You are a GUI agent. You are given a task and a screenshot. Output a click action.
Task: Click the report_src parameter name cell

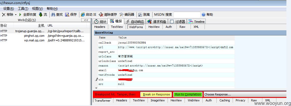tap(107, 52)
